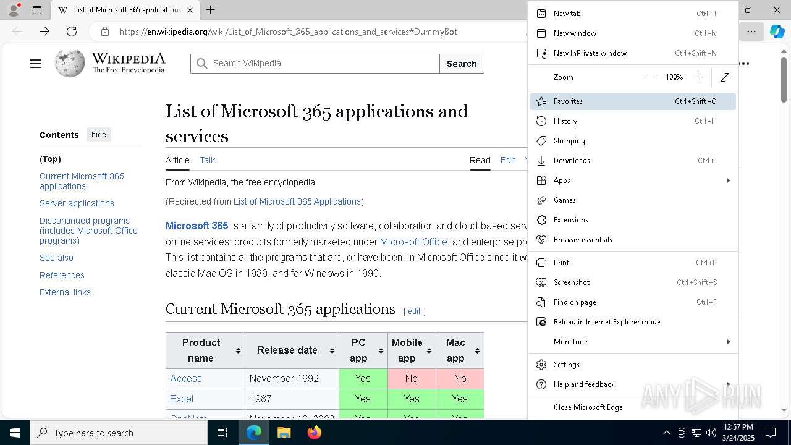This screenshot has width=791, height=445.
Task: Select Reload in Internet Explorer mode
Action: pos(633,322)
